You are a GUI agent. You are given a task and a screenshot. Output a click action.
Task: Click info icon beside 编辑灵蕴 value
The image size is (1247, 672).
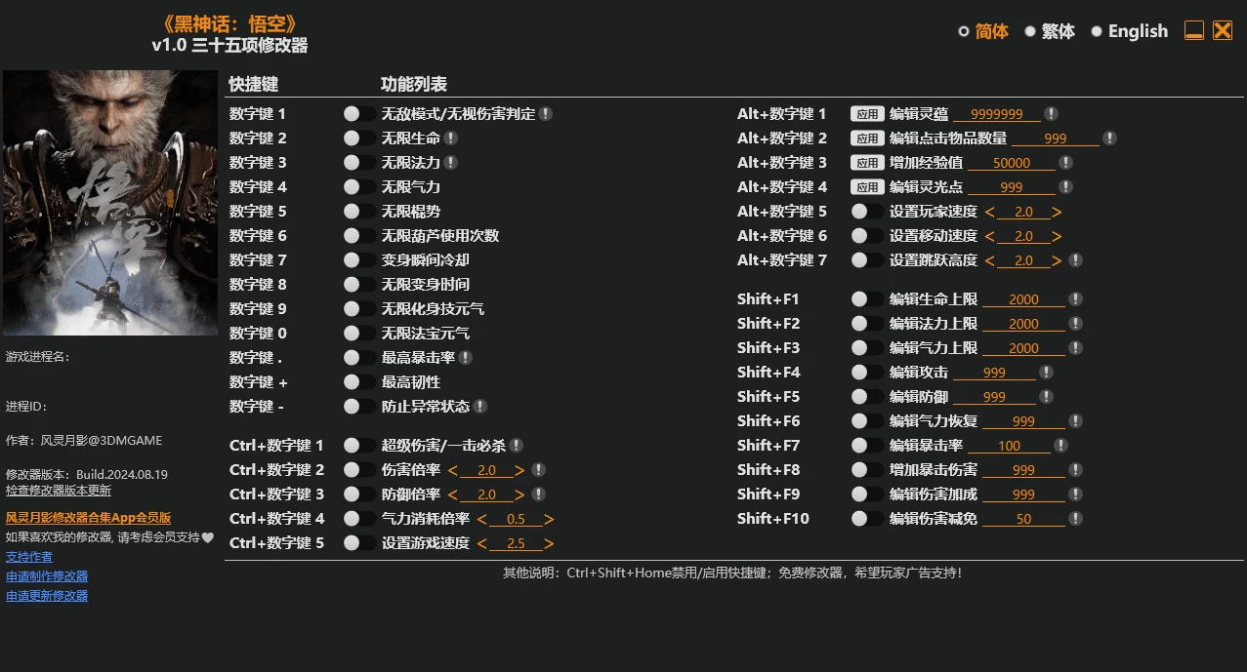[1051, 114]
